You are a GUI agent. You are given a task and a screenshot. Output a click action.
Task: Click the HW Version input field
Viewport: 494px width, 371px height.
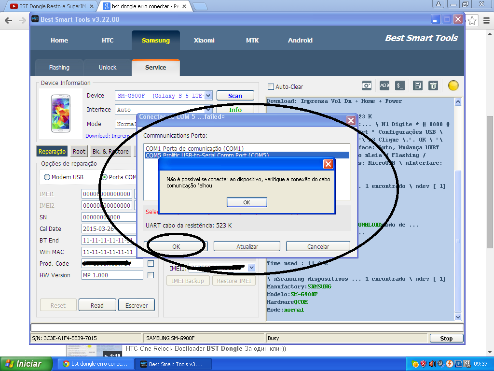(x=112, y=275)
